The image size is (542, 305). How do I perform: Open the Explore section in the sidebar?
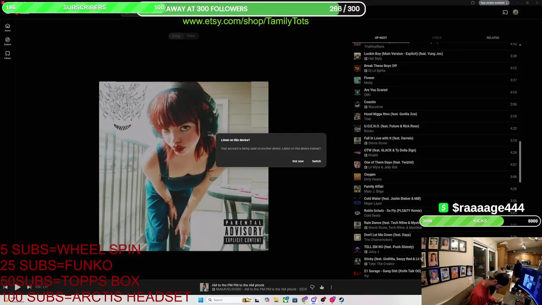pyautogui.click(x=7, y=41)
